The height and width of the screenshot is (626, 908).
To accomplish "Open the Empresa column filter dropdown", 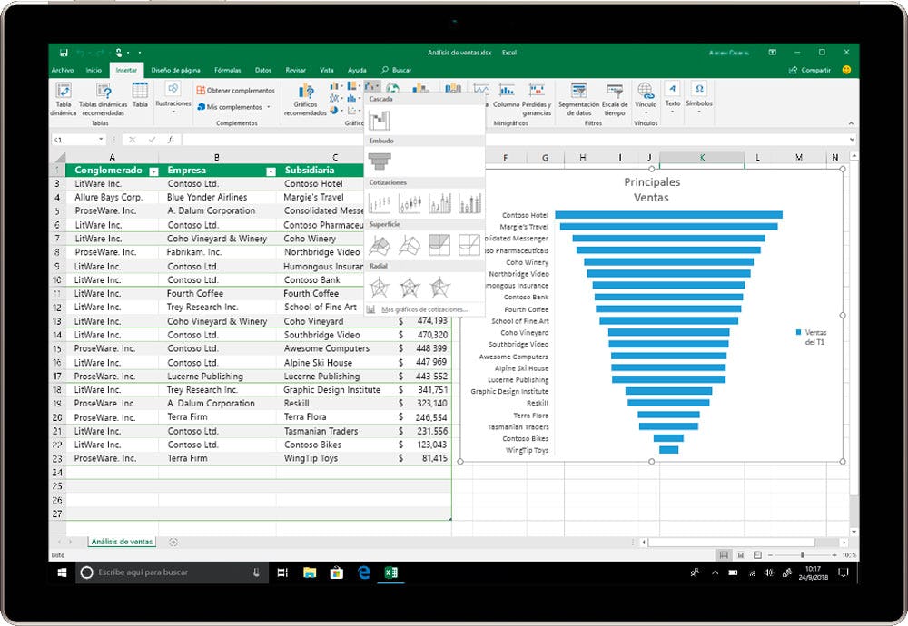I will tap(271, 171).
